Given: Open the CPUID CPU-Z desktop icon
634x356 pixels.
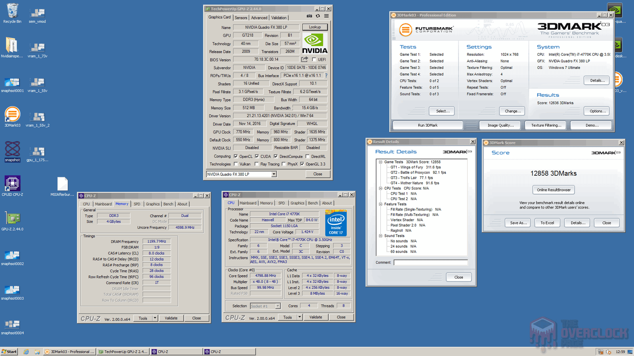Looking at the screenshot, I should 12,184.
